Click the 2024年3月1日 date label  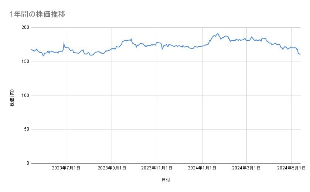(246, 168)
